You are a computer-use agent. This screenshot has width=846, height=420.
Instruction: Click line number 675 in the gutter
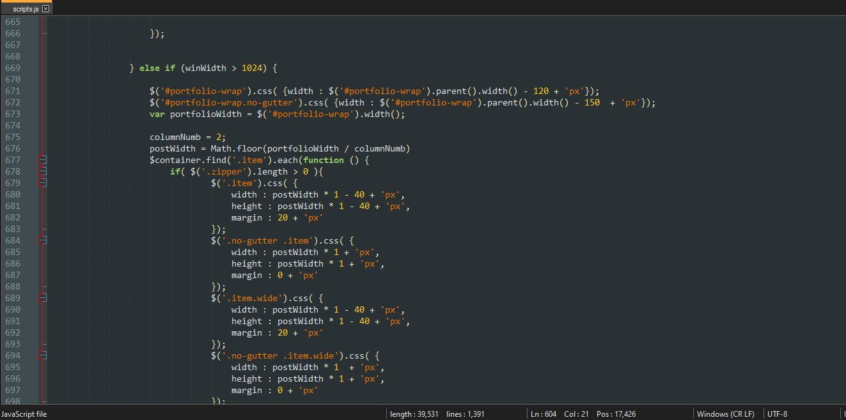pos(13,137)
